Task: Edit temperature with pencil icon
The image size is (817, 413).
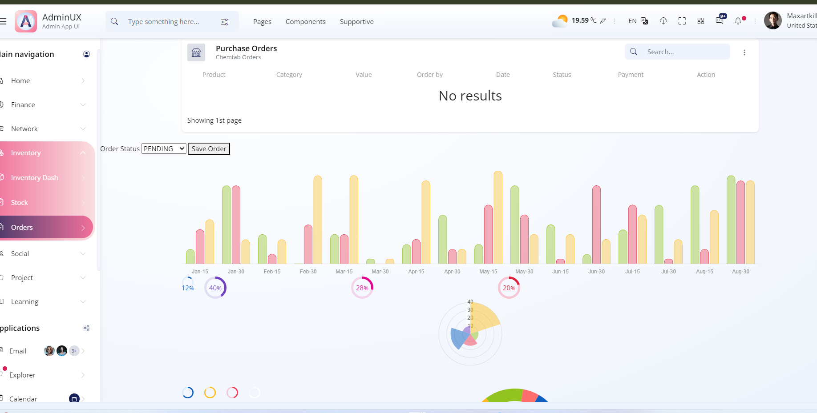Action: 603,21
